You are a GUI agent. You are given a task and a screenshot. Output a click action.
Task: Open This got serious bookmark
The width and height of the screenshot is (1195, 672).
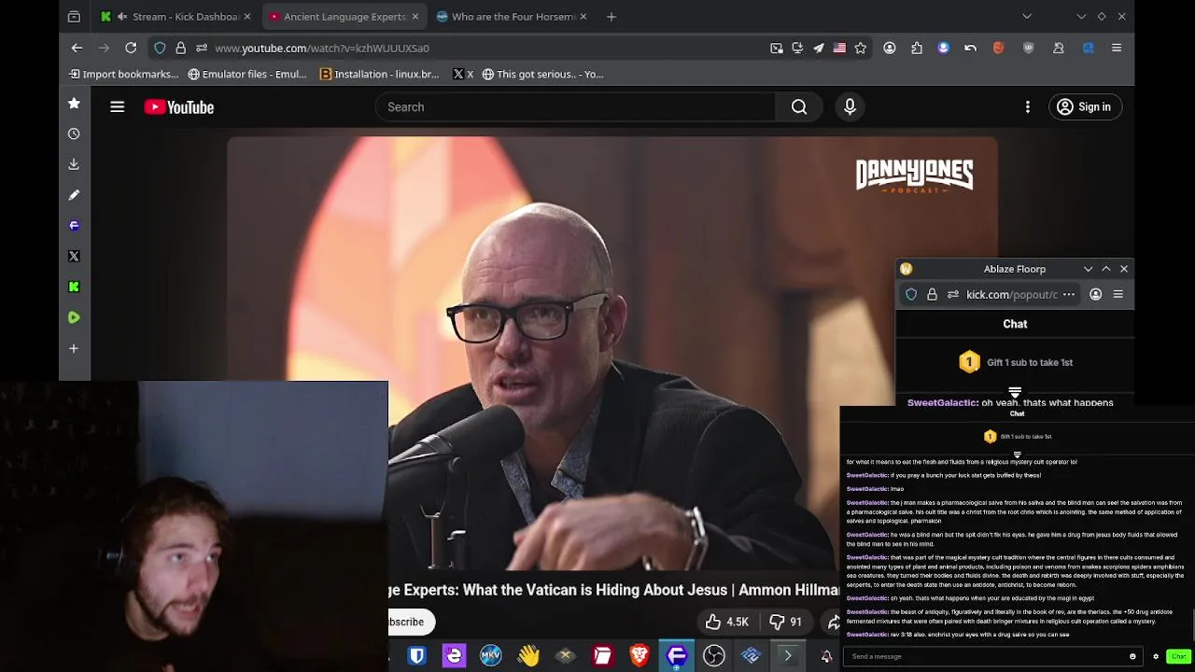pyautogui.click(x=543, y=74)
